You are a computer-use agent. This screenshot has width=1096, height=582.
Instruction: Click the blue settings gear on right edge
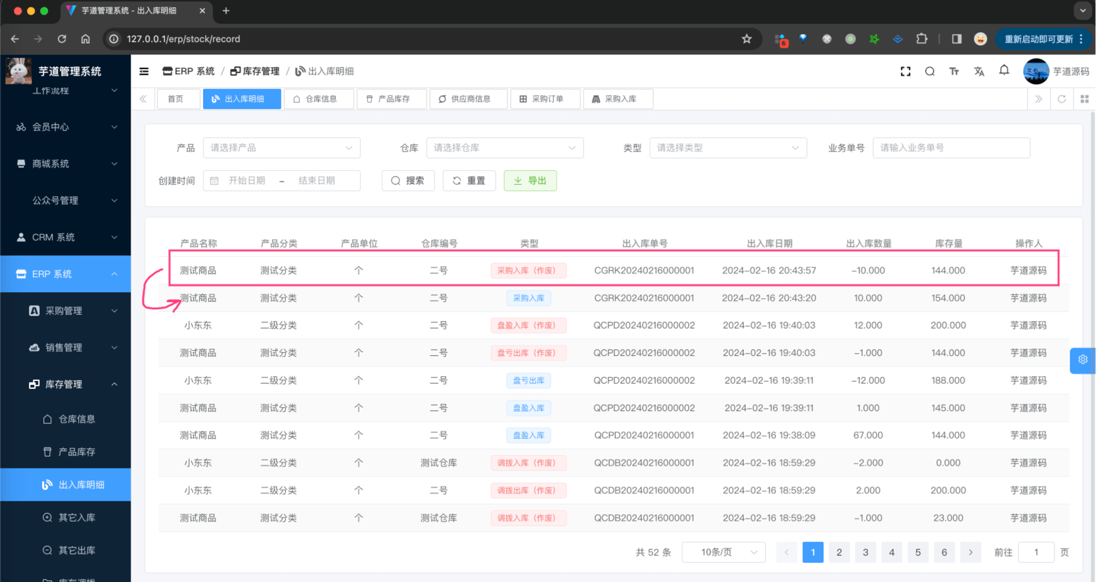(1083, 360)
